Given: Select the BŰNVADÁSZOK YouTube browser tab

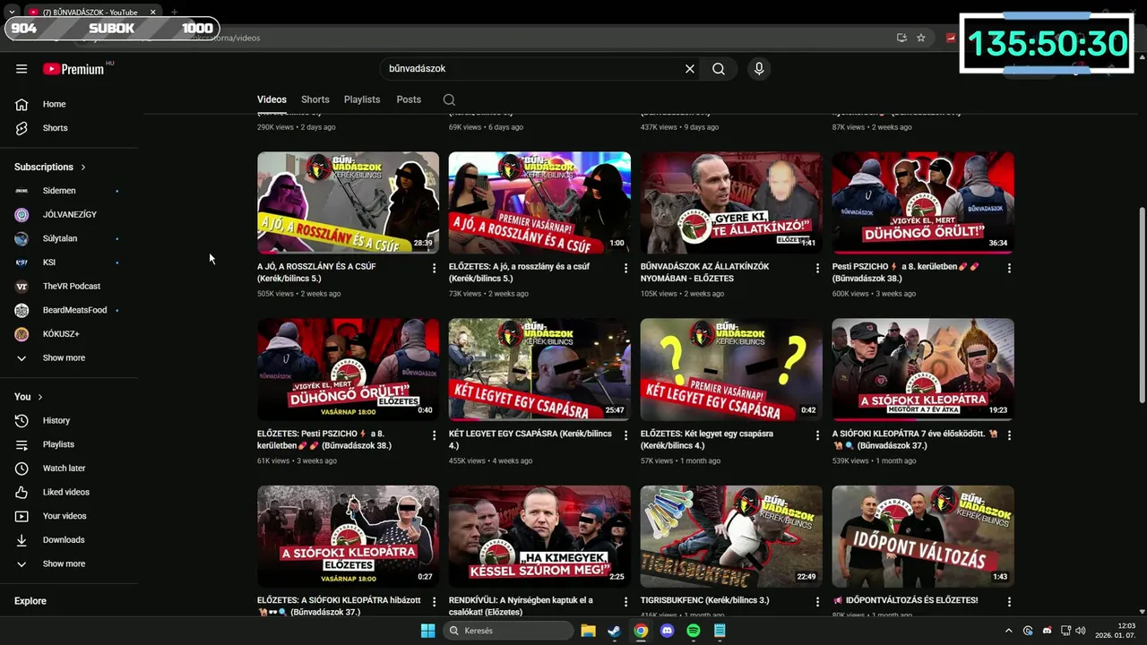Looking at the screenshot, I should (90, 13).
